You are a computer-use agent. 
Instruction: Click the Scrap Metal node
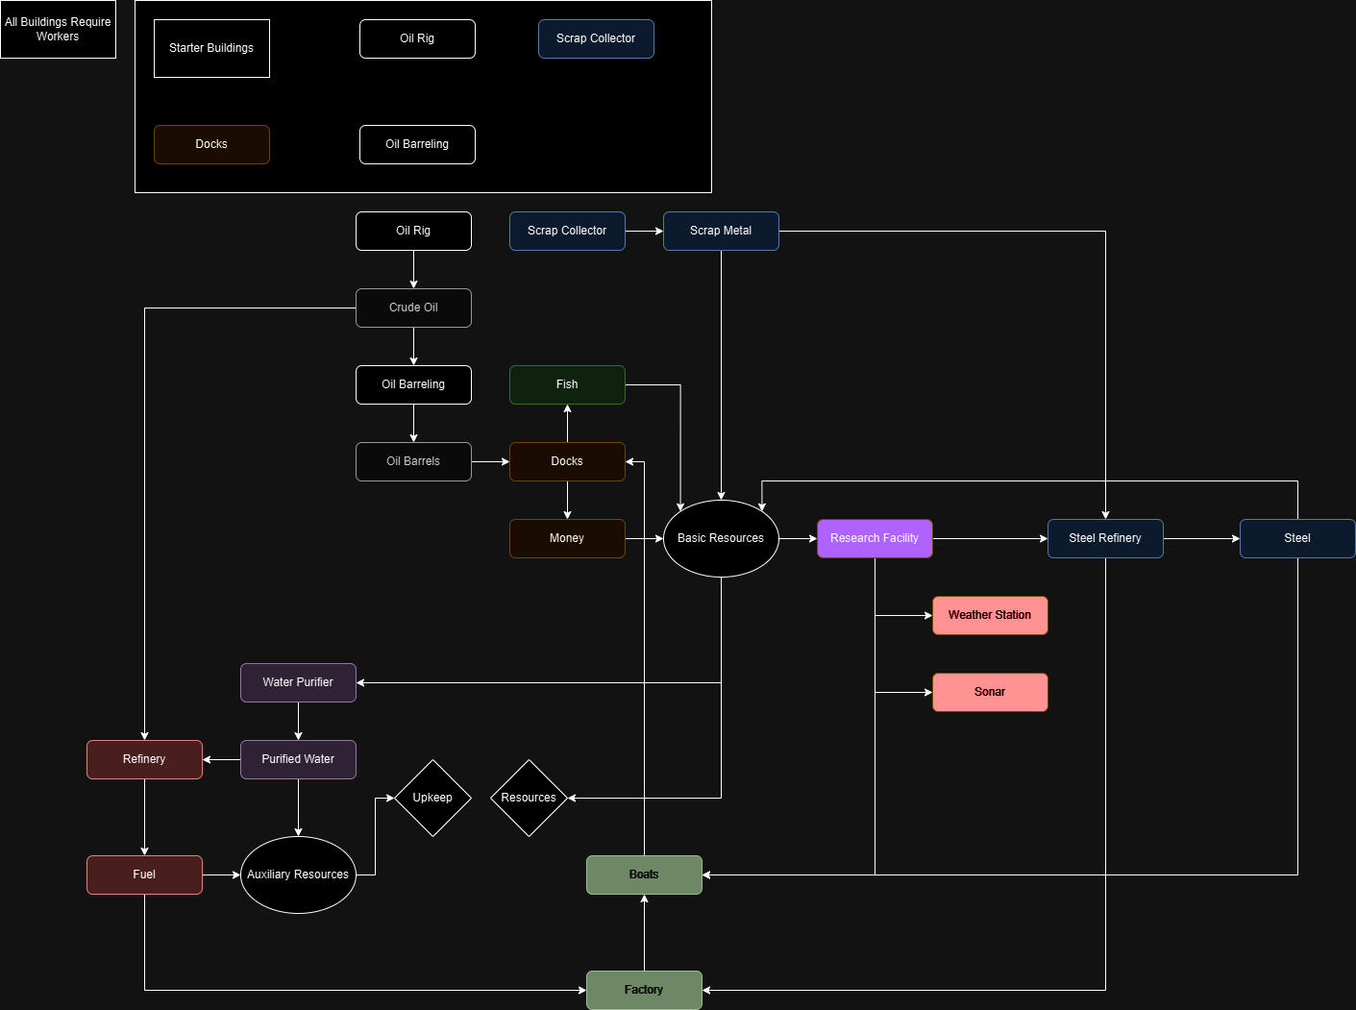[721, 231]
